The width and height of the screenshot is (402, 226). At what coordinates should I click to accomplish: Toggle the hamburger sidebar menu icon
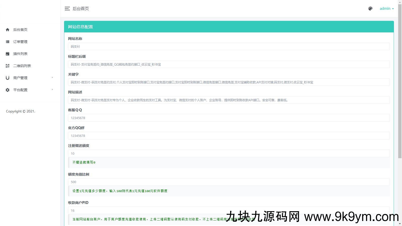pyautogui.click(x=67, y=9)
